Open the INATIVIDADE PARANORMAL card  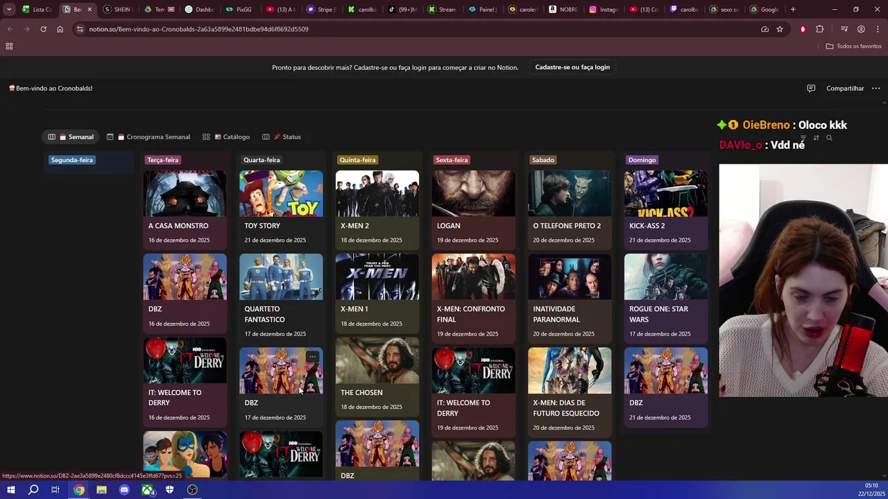pyautogui.click(x=570, y=298)
